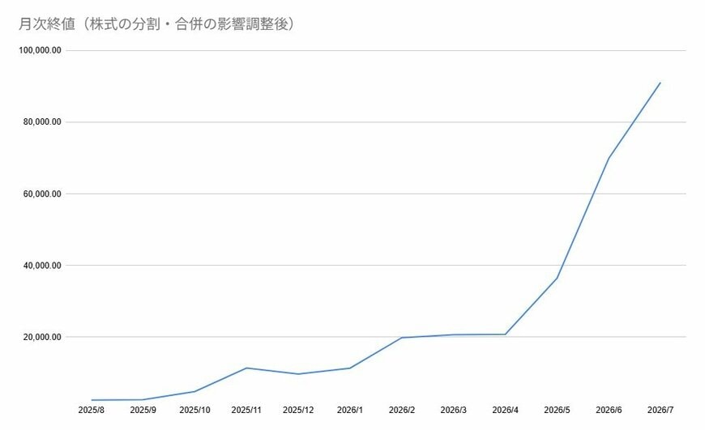Click the line's data point at 2025/11

click(246, 368)
